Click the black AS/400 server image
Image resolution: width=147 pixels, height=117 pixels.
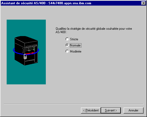[x=26, y=51]
